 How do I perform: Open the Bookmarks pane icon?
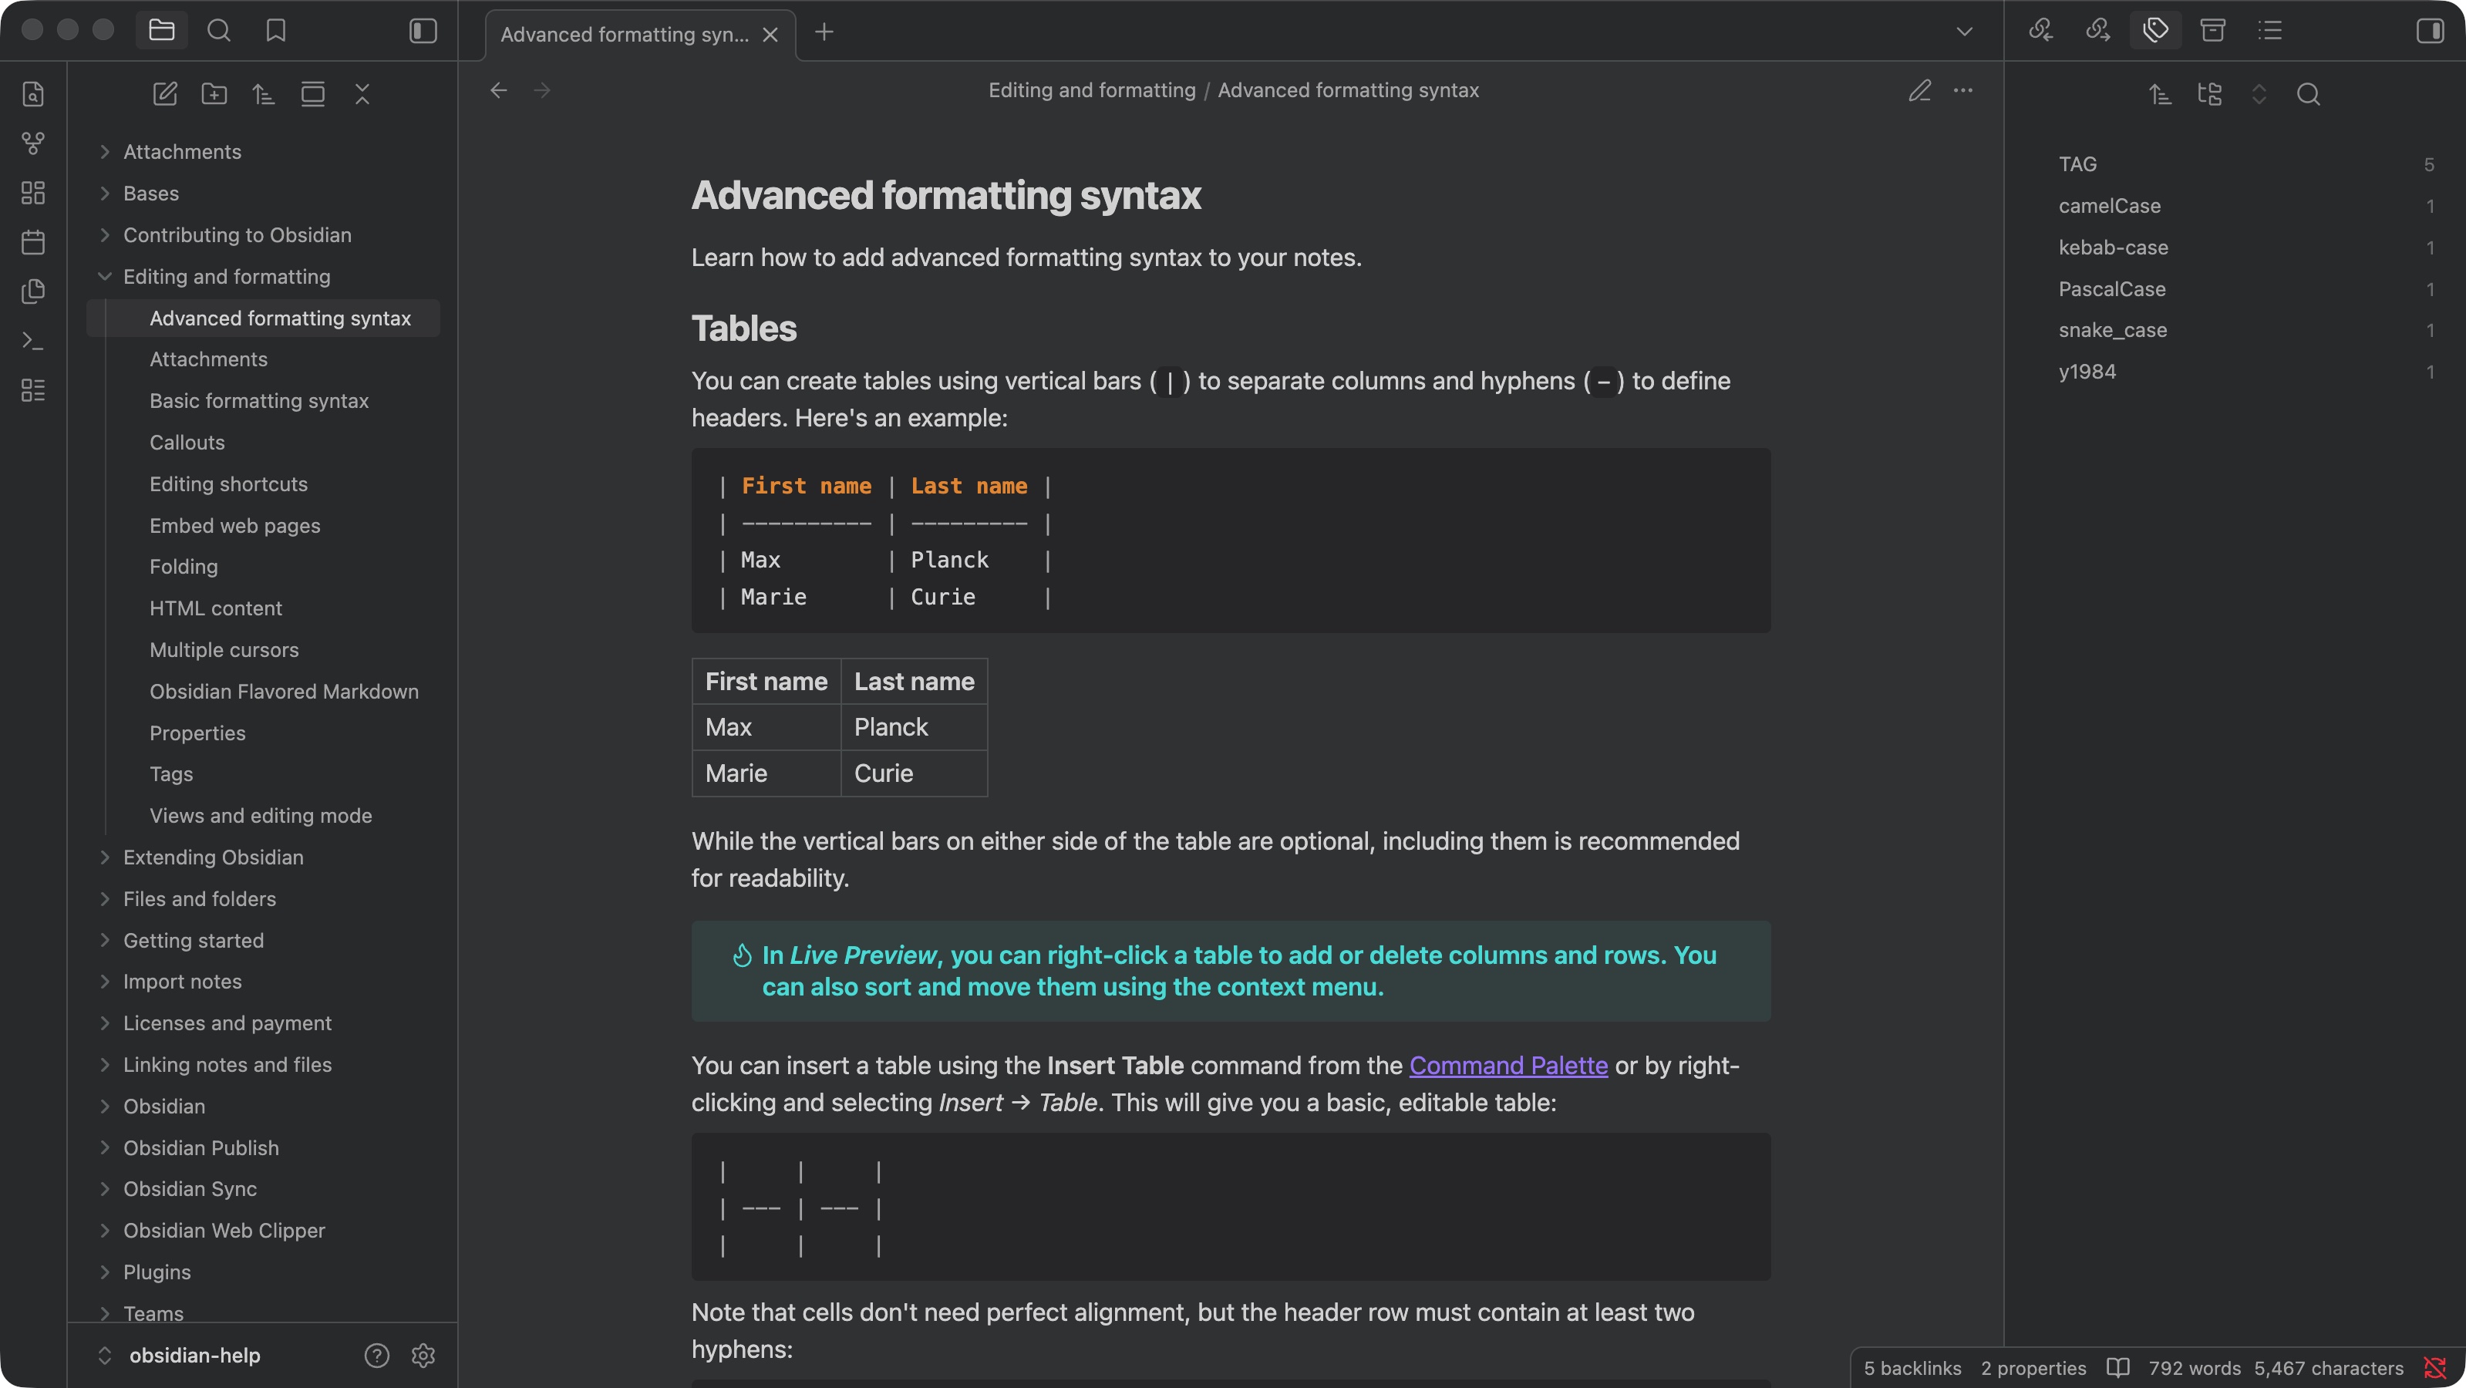[276, 31]
